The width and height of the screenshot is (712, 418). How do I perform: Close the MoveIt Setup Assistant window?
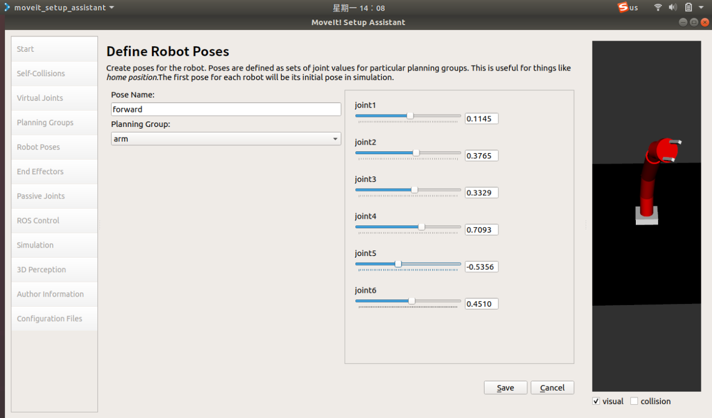(x=705, y=22)
